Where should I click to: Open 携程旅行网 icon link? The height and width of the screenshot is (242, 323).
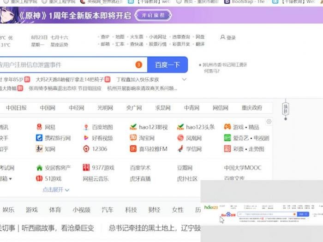pos(39,138)
